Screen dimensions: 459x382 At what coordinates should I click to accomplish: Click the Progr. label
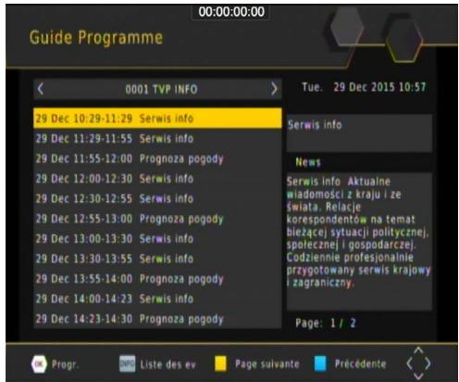[65, 364]
